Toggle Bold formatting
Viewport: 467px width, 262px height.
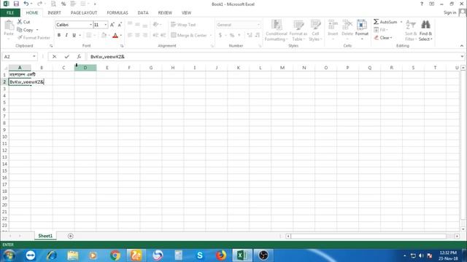pyautogui.click(x=59, y=36)
